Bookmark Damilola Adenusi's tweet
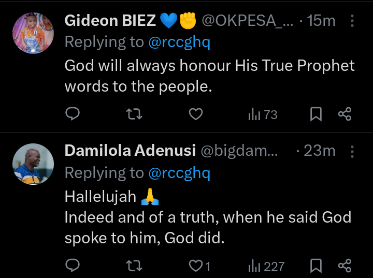 [316, 266]
